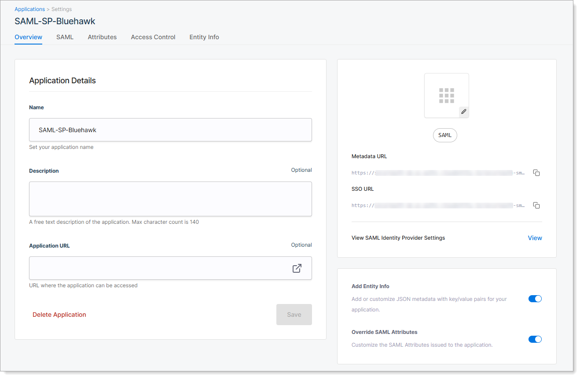Disable the Add Entity Info toggle

(x=535, y=299)
